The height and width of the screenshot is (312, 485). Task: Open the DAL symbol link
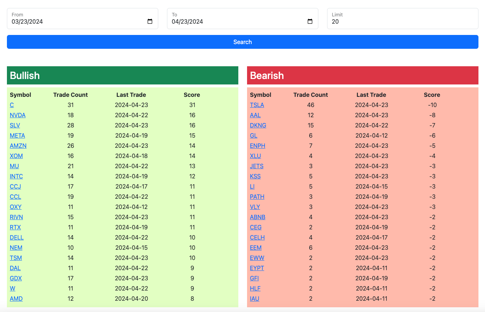(x=15, y=268)
